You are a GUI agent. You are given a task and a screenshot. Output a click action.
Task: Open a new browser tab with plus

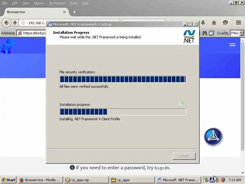[x=74, y=12]
